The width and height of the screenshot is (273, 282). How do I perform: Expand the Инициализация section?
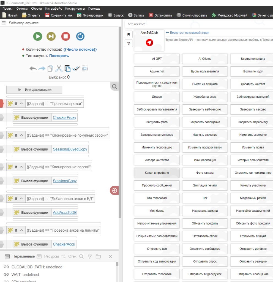click(34, 90)
